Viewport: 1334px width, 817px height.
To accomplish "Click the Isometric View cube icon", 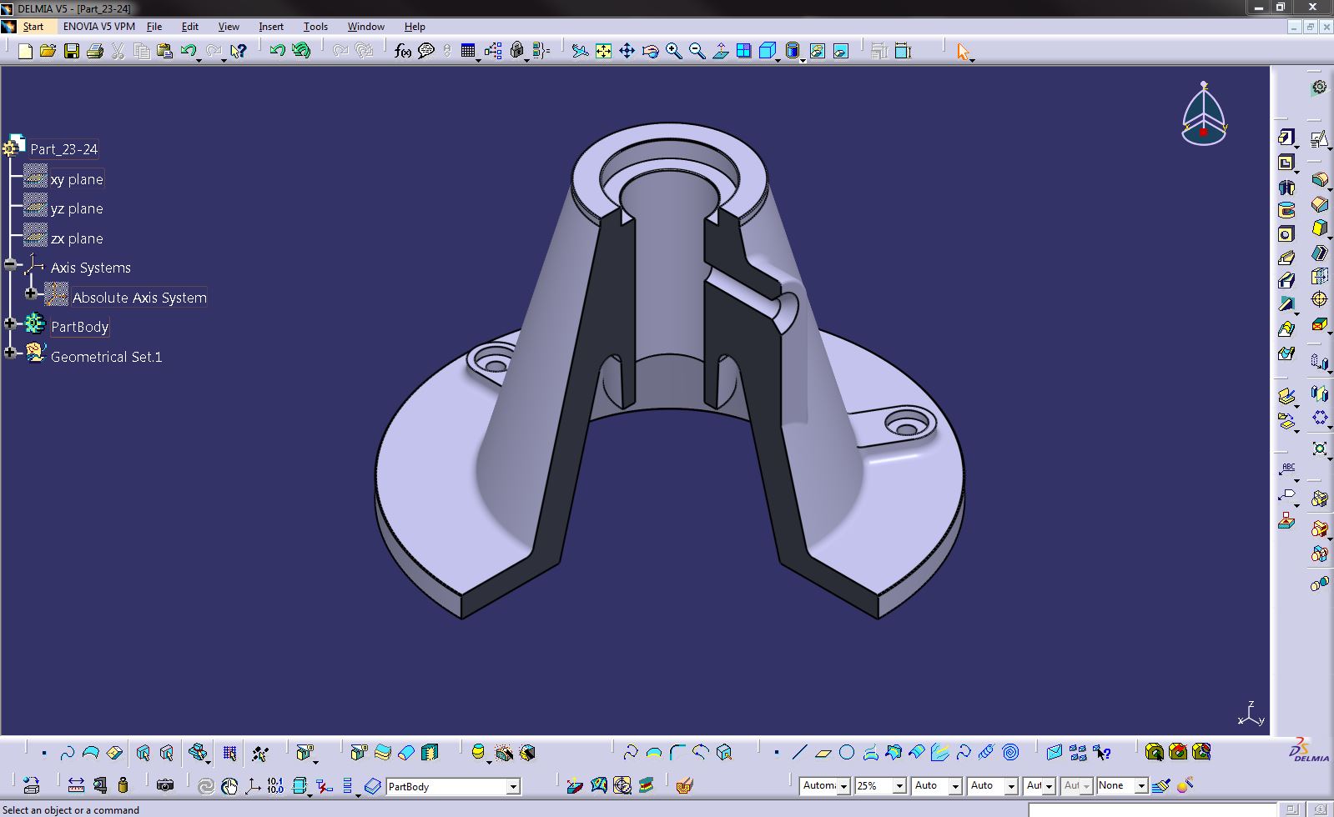I will [x=768, y=52].
